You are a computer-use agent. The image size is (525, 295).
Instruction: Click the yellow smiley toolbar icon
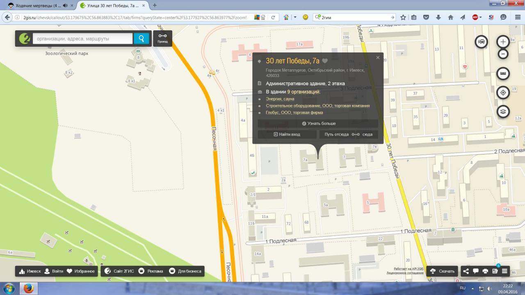[305, 17]
